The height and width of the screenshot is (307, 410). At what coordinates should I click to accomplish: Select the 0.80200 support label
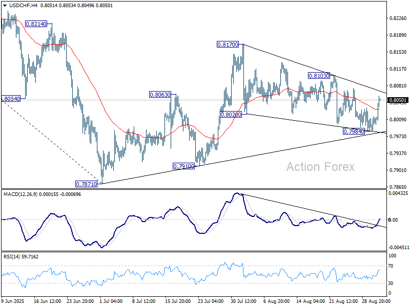click(x=231, y=115)
